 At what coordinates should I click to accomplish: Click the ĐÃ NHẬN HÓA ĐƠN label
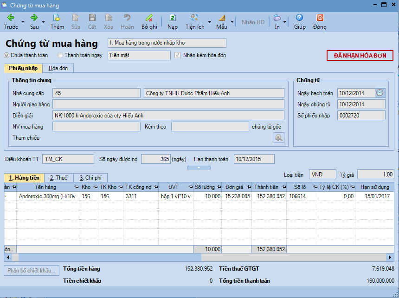[x=360, y=56]
